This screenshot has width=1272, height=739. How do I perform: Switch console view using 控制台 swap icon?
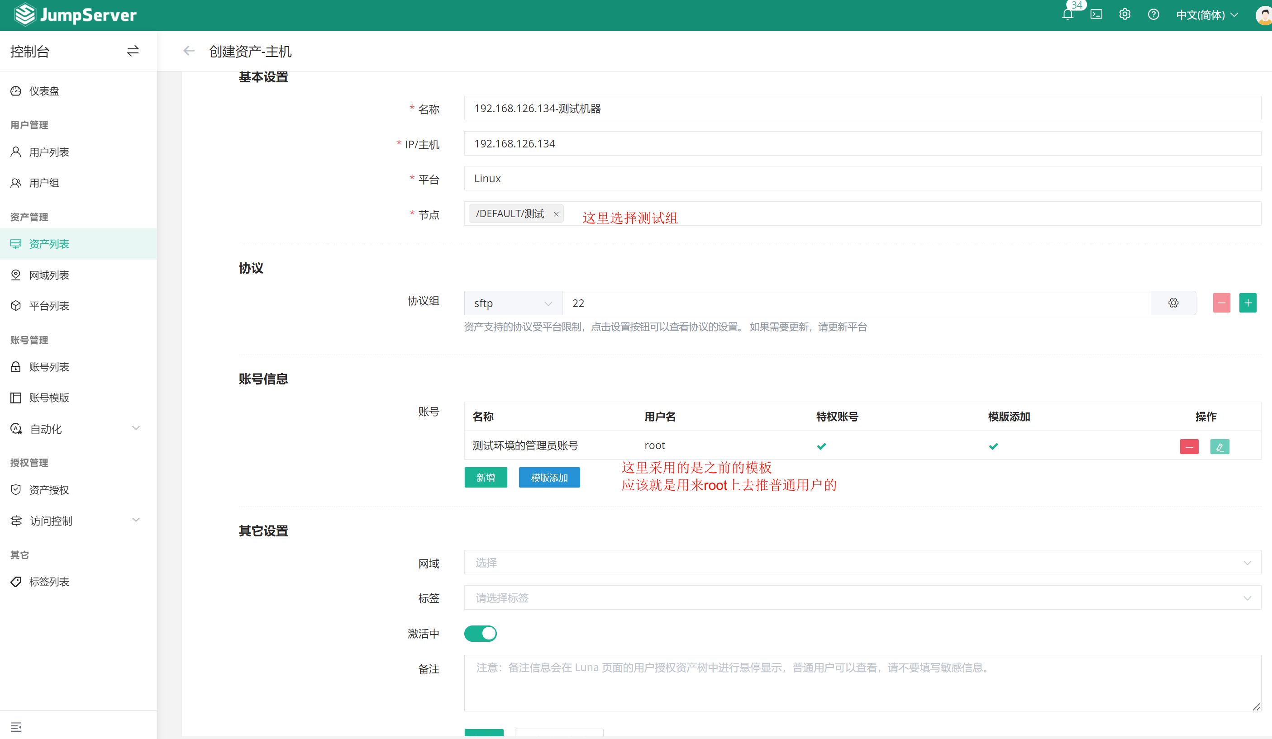133,51
